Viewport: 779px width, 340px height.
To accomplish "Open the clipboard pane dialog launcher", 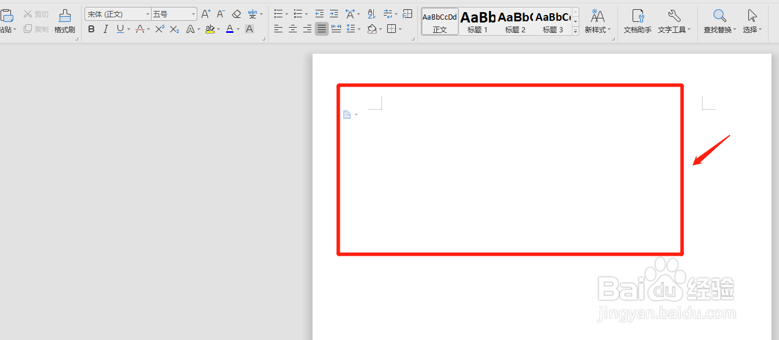I will click(77, 39).
